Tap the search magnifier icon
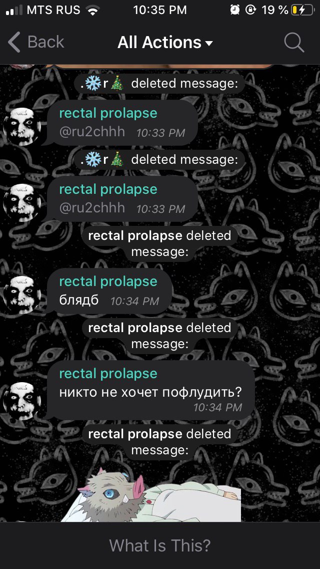Image resolution: width=320 pixels, height=569 pixels. click(x=293, y=43)
